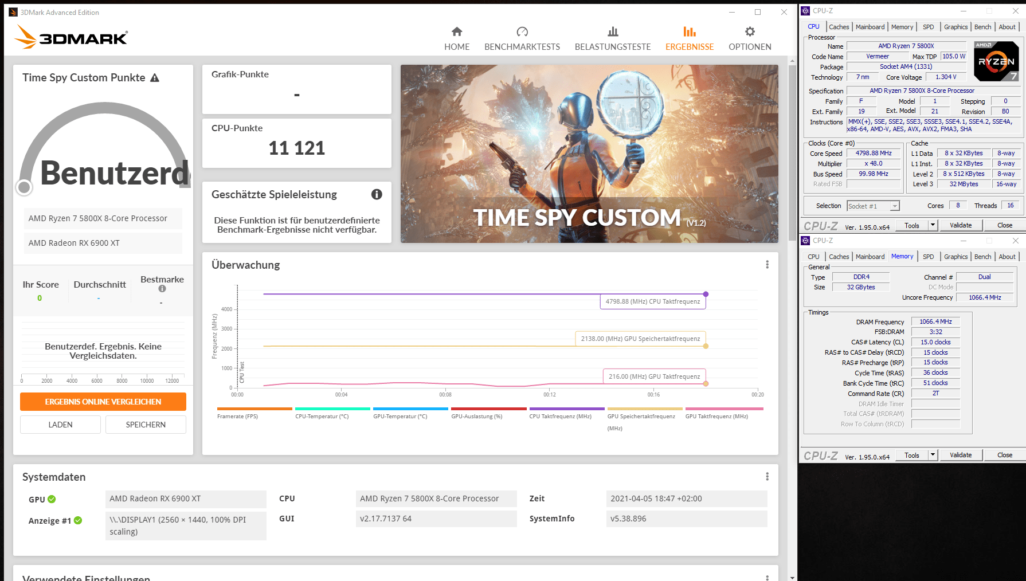Click green check next to GPU
Image resolution: width=1026 pixels, height=581 pixels.
(52, 499)
